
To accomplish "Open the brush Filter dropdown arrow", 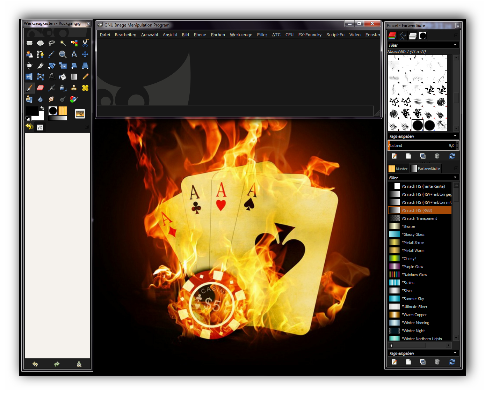I will click(455, 45).
